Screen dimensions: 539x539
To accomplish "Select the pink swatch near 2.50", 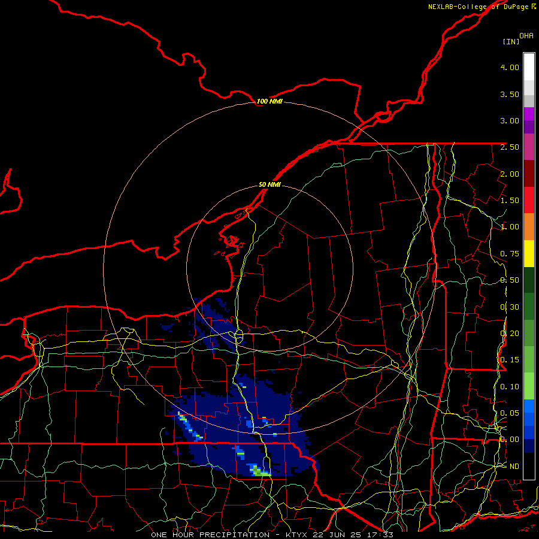I will coord(529,147).
